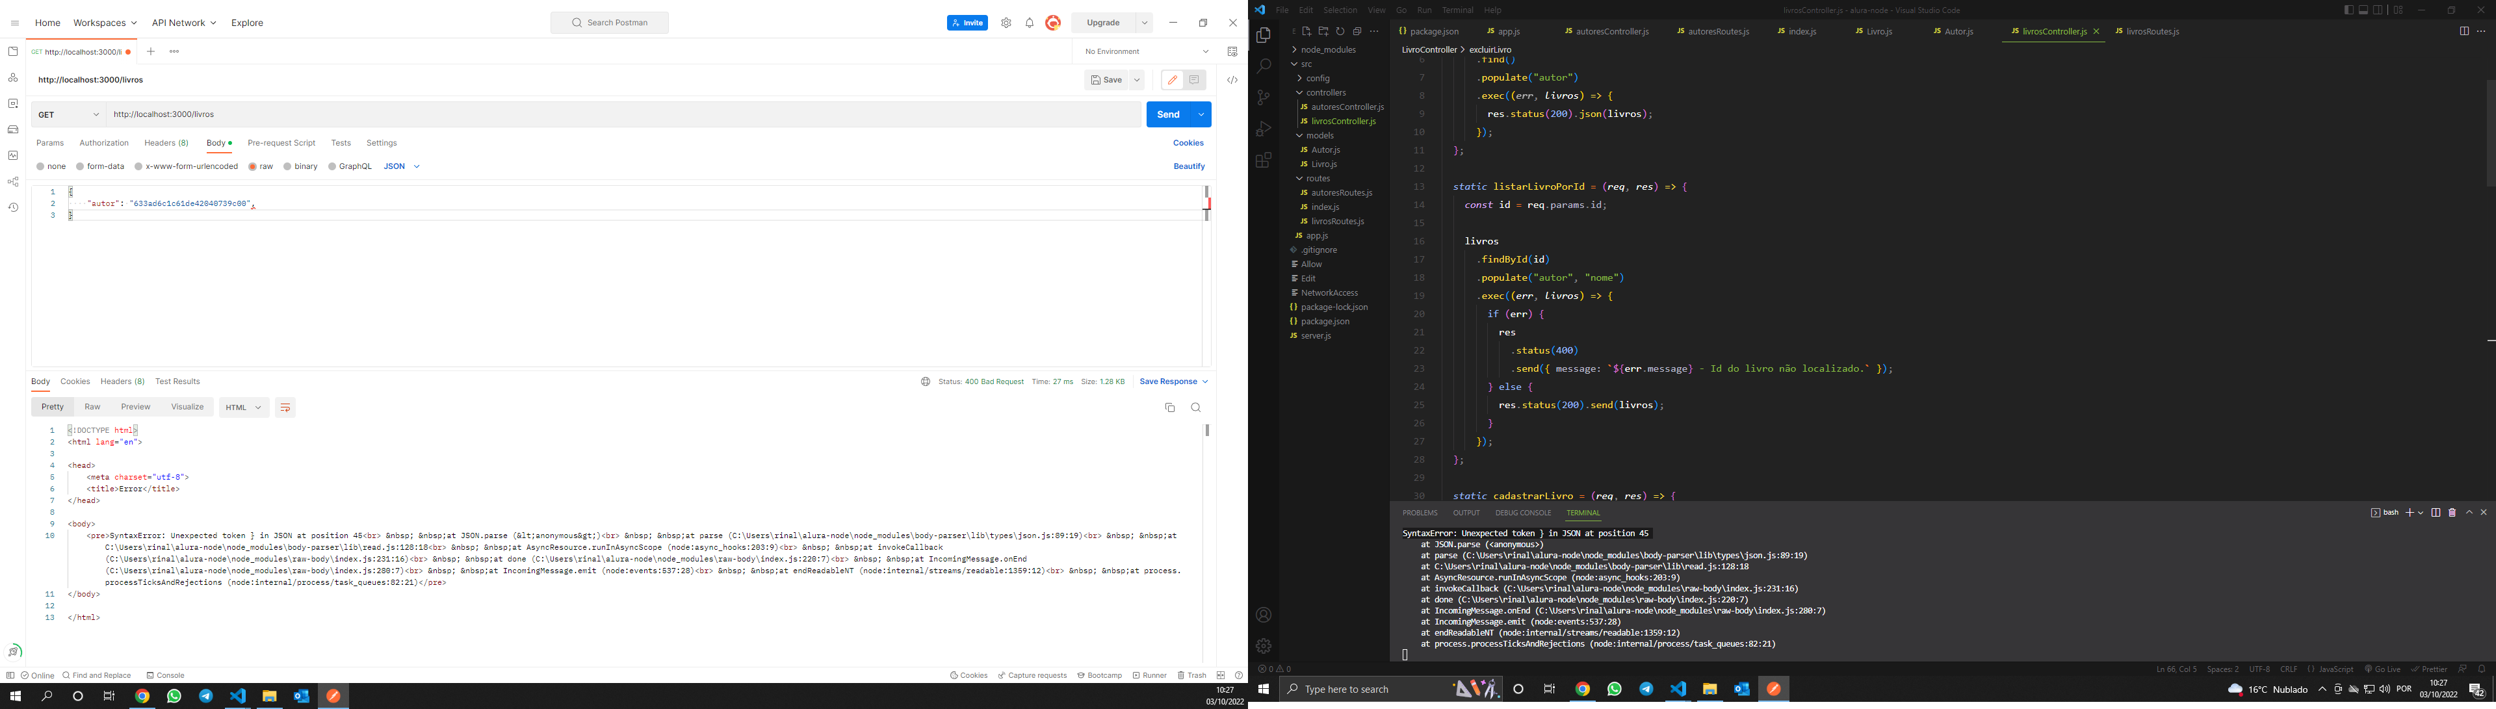Switch to Params tab in Postman

[x=51, y=144]
